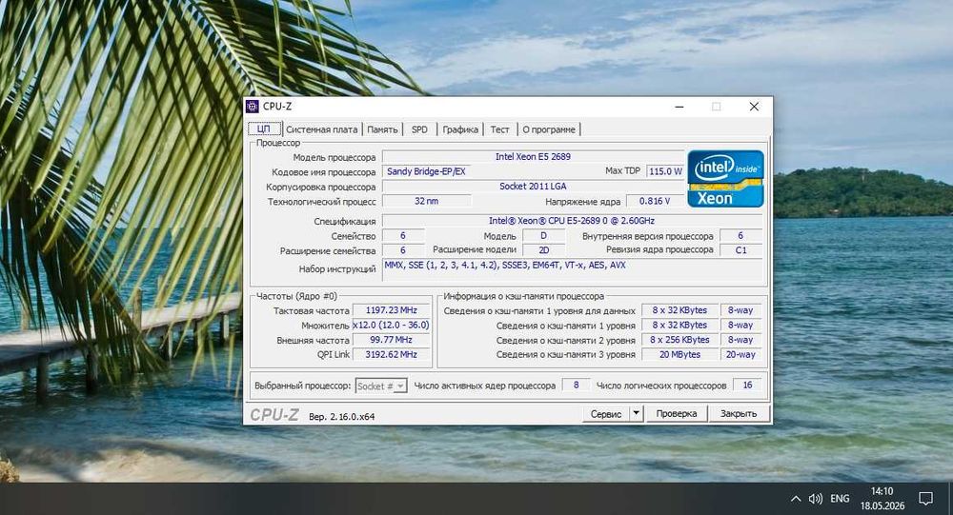The image size is (953, 515).
Task: Click the technology value 32 nm
Action: coord(426,201)
